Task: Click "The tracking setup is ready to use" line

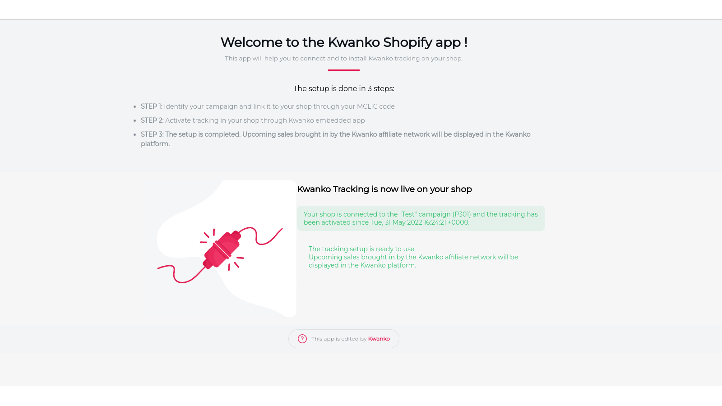Action: (362, 249)
